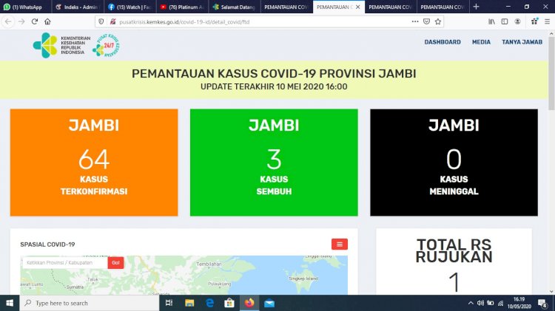Screen dimensions: 555x311
Task: Click the Firefox taskbar icon
Action: [x=249, y=303]
